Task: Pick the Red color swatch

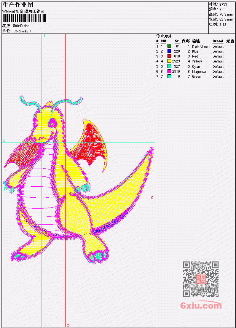Action: [x=169, y=56]
